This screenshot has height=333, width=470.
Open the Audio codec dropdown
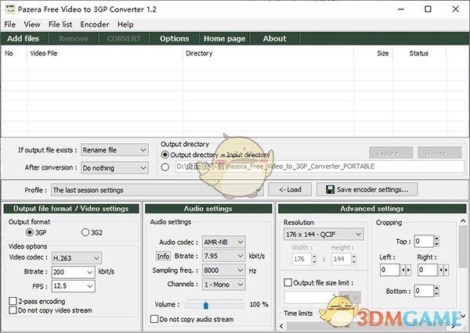[224, 242]
